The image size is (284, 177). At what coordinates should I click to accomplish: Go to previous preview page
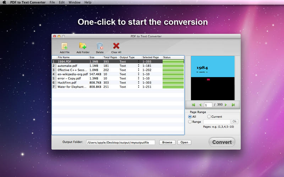[200, 105]
